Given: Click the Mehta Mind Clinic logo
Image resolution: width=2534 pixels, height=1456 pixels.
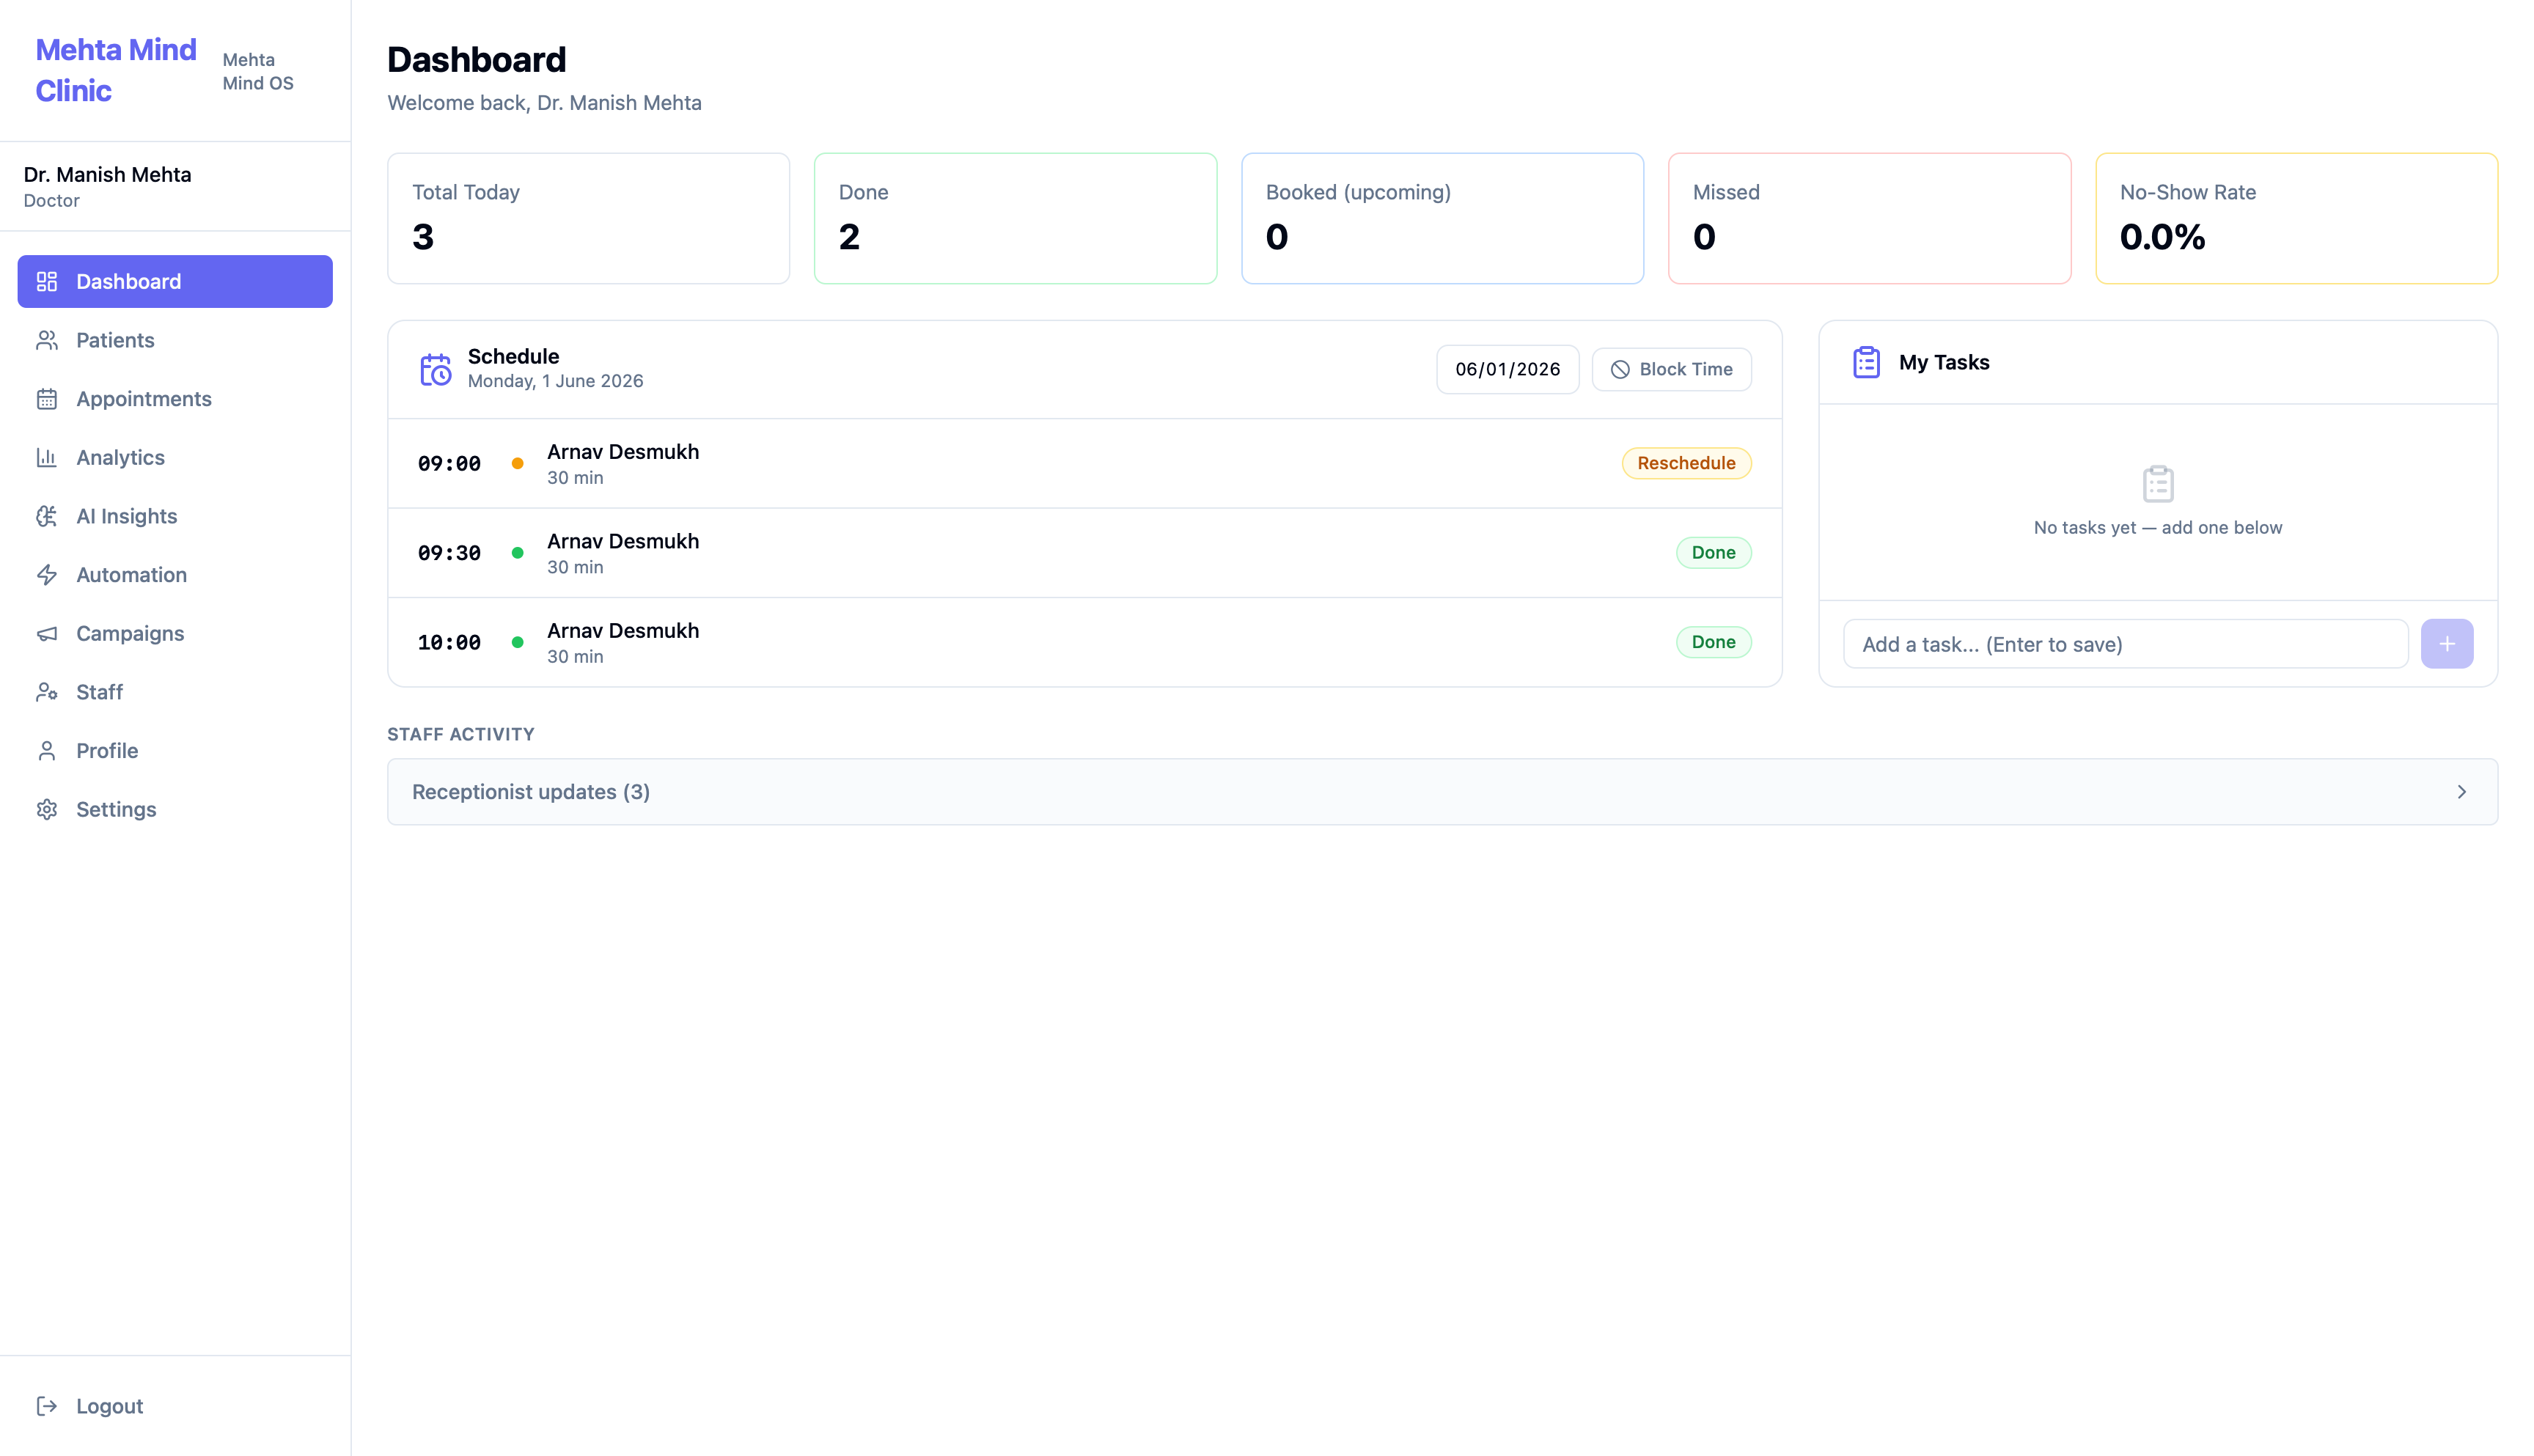Looking at the screenshot, I should click(x=116, y=70).
